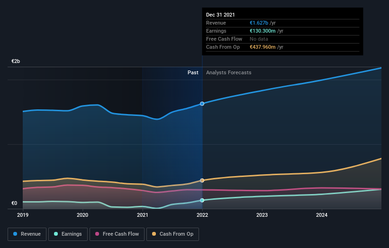Click the blue dot icon in Revenue legend

[x=15, y=234]
